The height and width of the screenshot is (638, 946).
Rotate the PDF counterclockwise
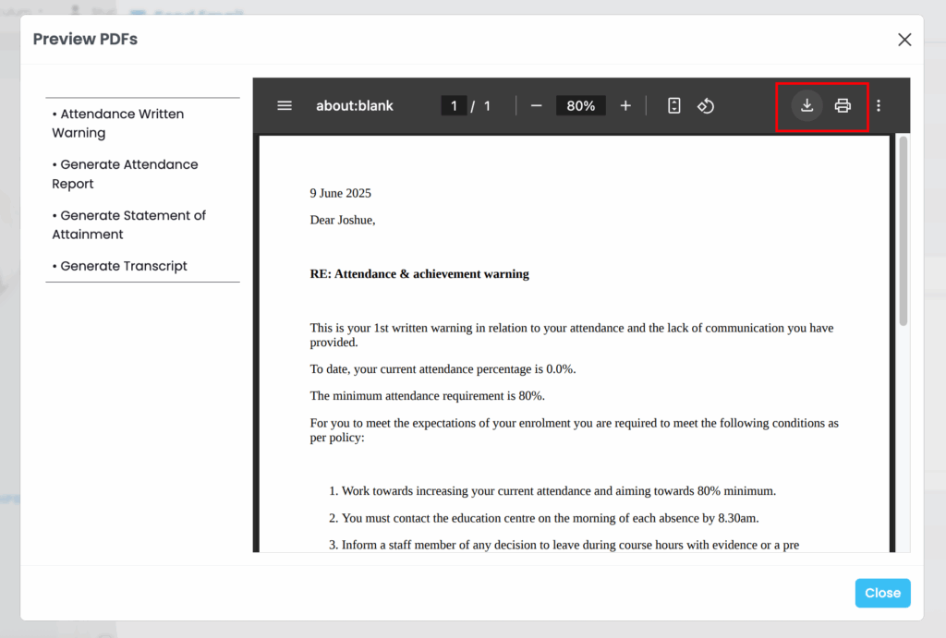tap(706, 106)
